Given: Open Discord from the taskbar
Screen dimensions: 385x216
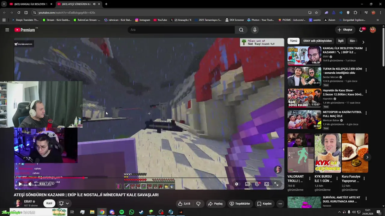Looking at the screenshot, I should pos(112,212).
